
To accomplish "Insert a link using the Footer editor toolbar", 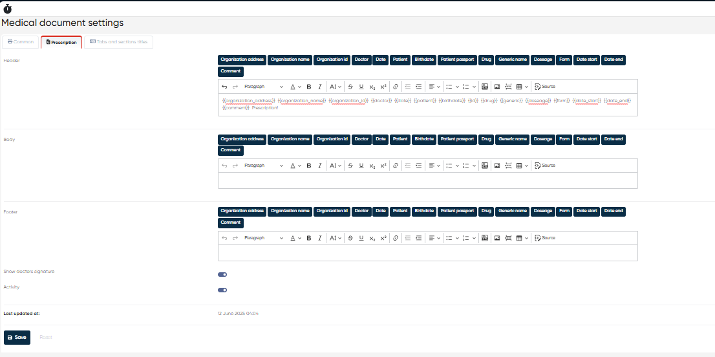I will click(396, 238).
